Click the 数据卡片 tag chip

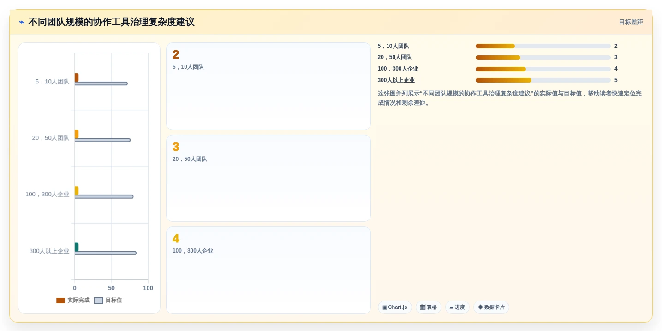[491, 307]
